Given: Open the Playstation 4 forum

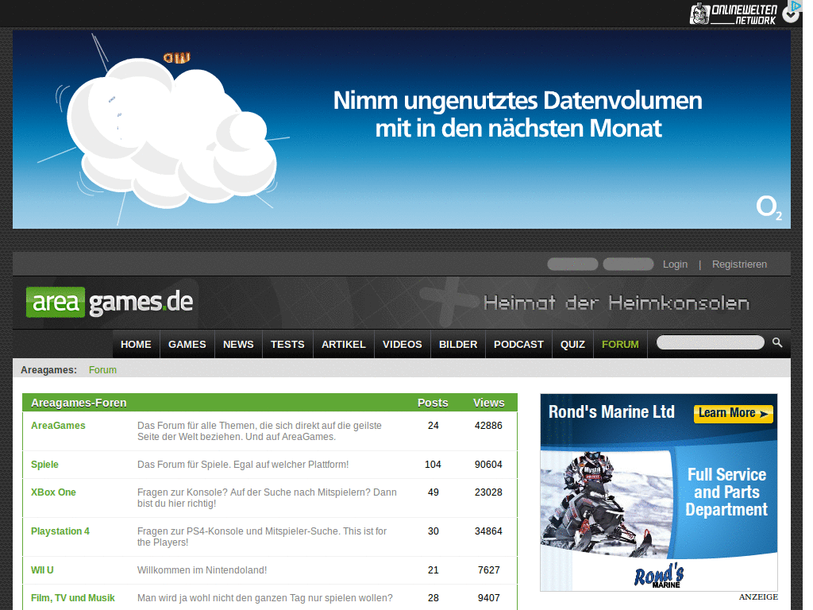Looking at the screenshot, I should tap(60, 531).
